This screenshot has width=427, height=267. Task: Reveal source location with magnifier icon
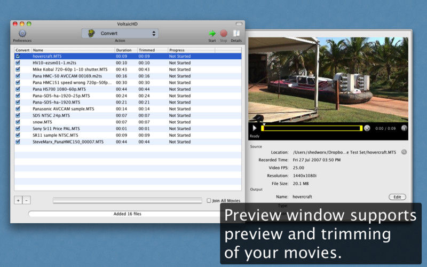click(x=404, y=152)
